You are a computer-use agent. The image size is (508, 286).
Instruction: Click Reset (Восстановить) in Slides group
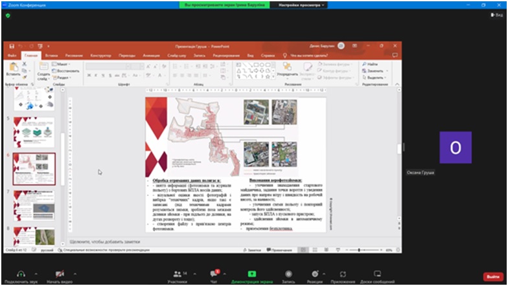pos(66,71)
